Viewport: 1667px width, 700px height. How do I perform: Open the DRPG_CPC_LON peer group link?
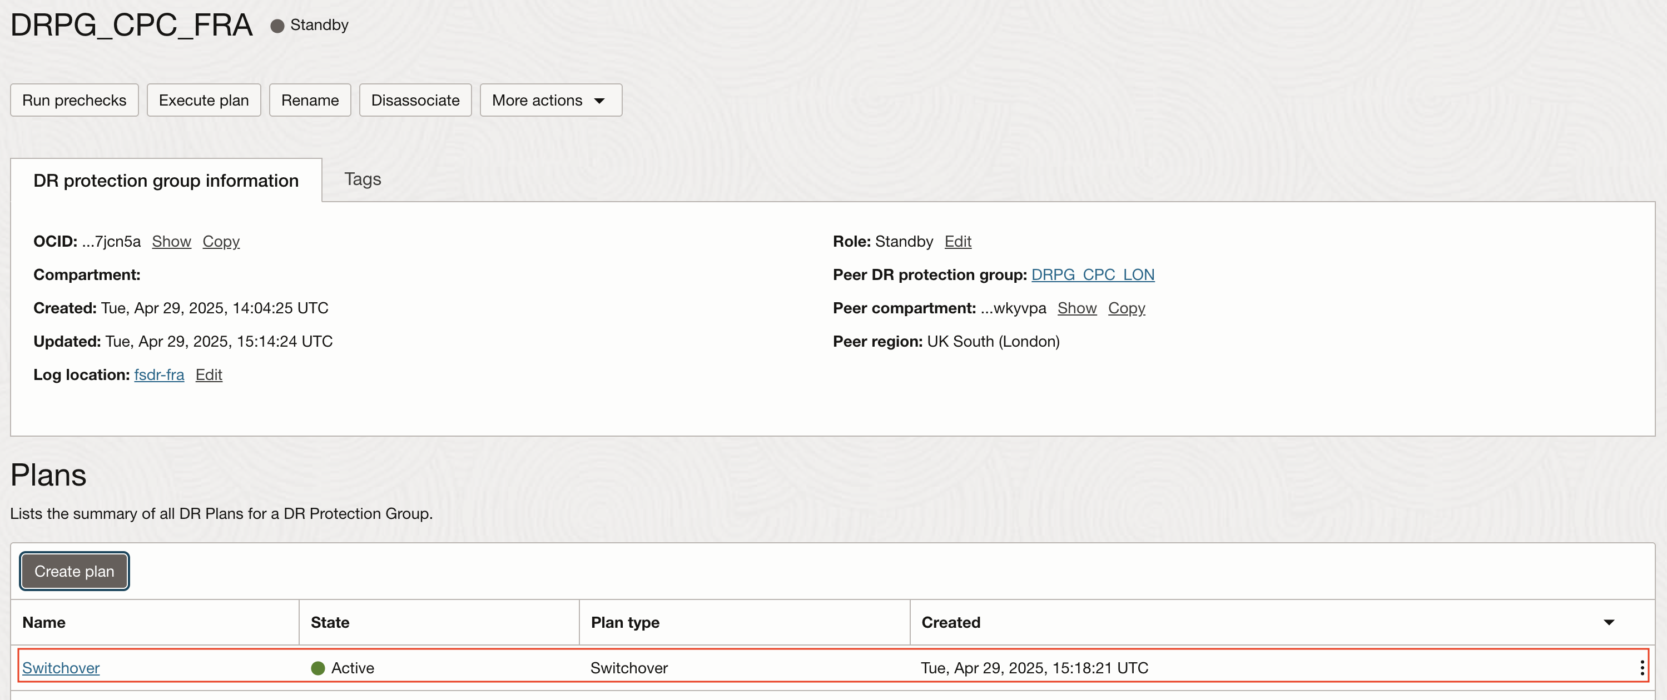click(x=1093, y=274)
